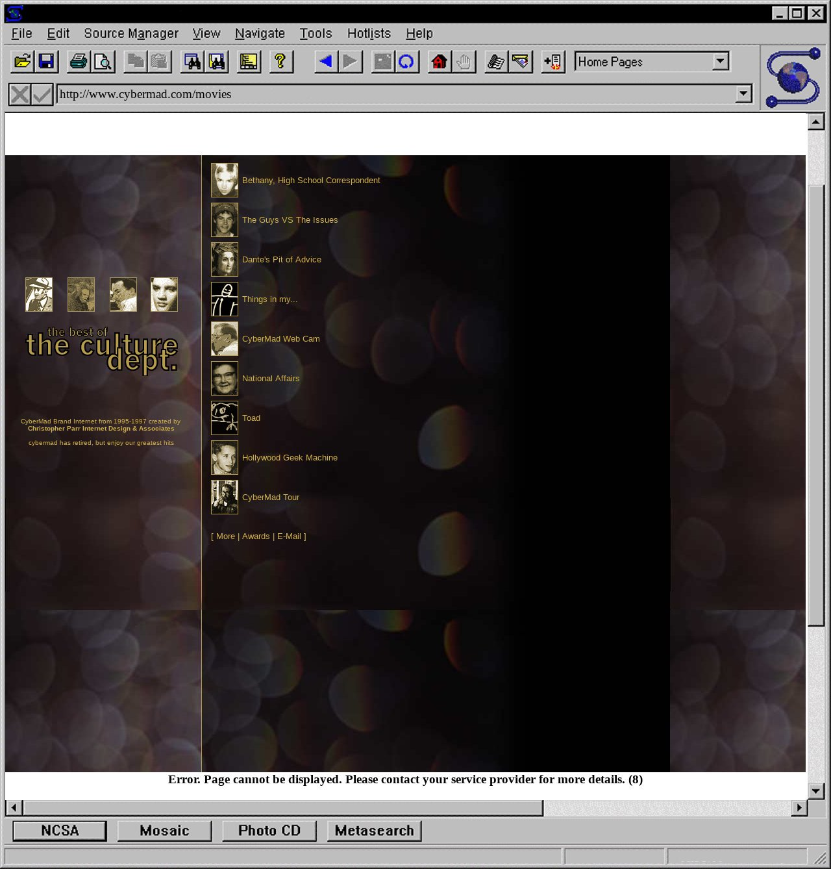Expand the Home Pages dropdown
831x869 pixels.
point(720,61)
